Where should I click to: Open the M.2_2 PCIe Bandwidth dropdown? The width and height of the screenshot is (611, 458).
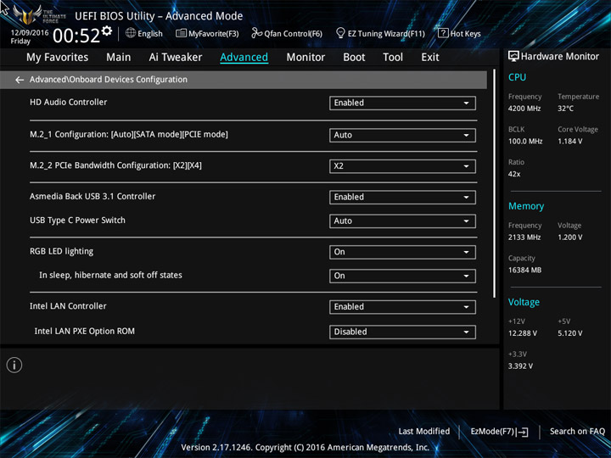(x=402, y=166)
